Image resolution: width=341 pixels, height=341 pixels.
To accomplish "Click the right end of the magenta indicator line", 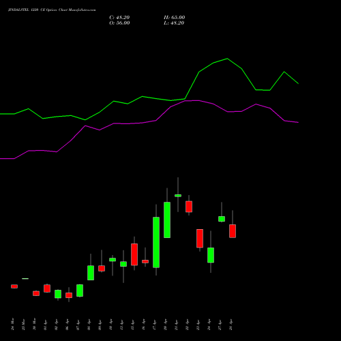I will pyautogui.click(x=298, y=123).
